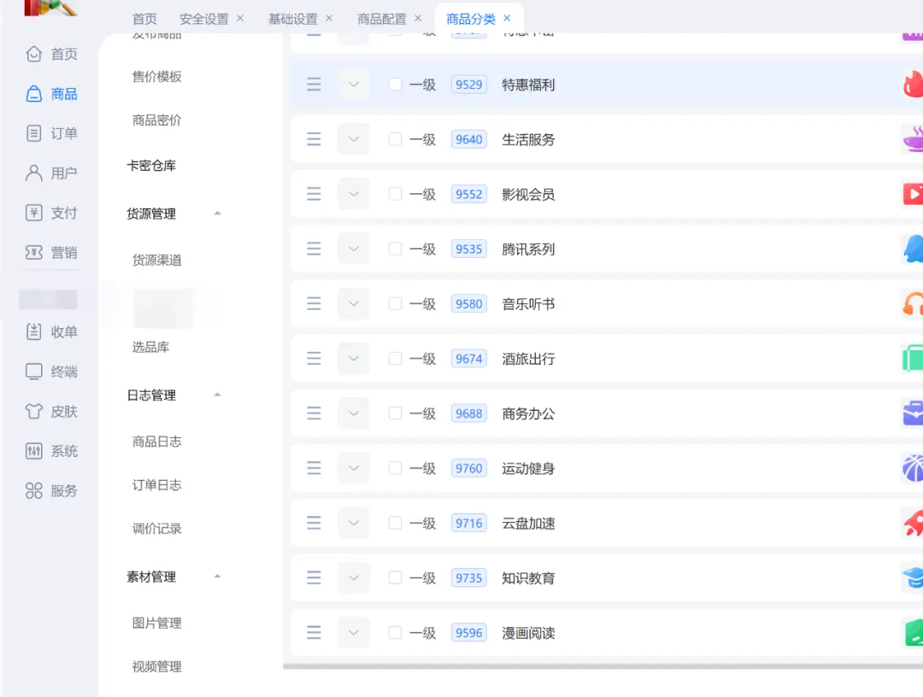Expand the 腾讯系列 category row
This screenshot has height=697, width=923.
[353, 249]
